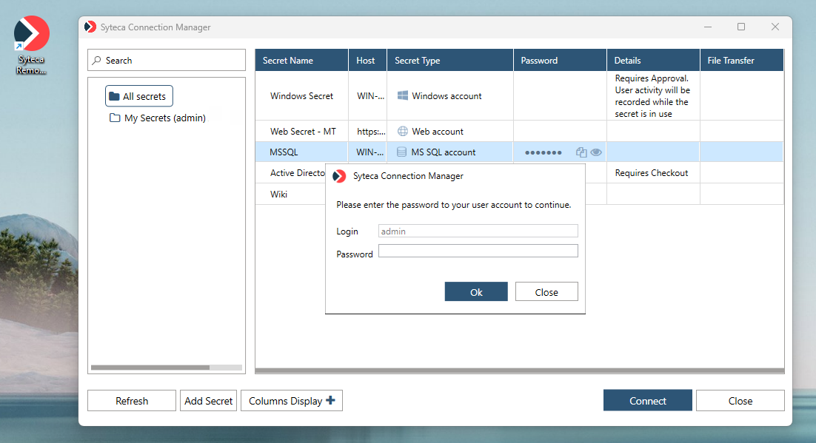Click the Requires Approval details text
Image resolution: width=816 pixels, height=443 pixels.
pos(652,95)
